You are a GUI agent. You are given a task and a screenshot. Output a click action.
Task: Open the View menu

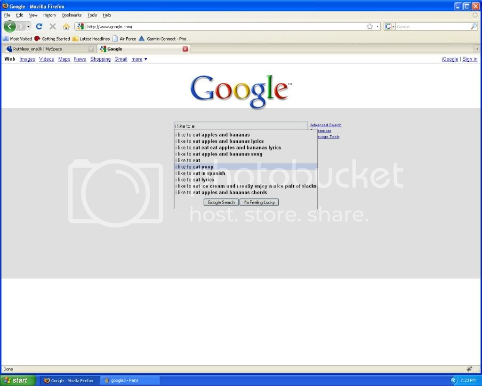(x=33, y=15)
